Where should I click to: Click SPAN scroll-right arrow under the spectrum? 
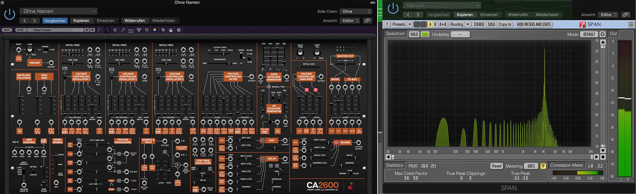[x=597, y=157]
